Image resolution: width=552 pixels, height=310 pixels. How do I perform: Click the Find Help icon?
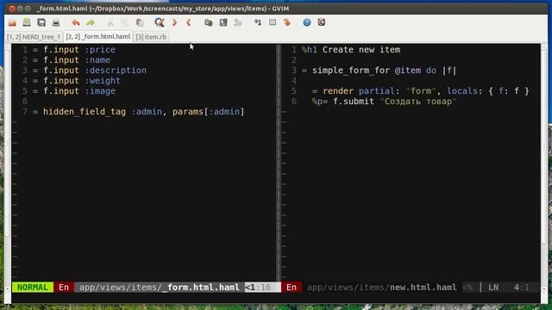322,23
